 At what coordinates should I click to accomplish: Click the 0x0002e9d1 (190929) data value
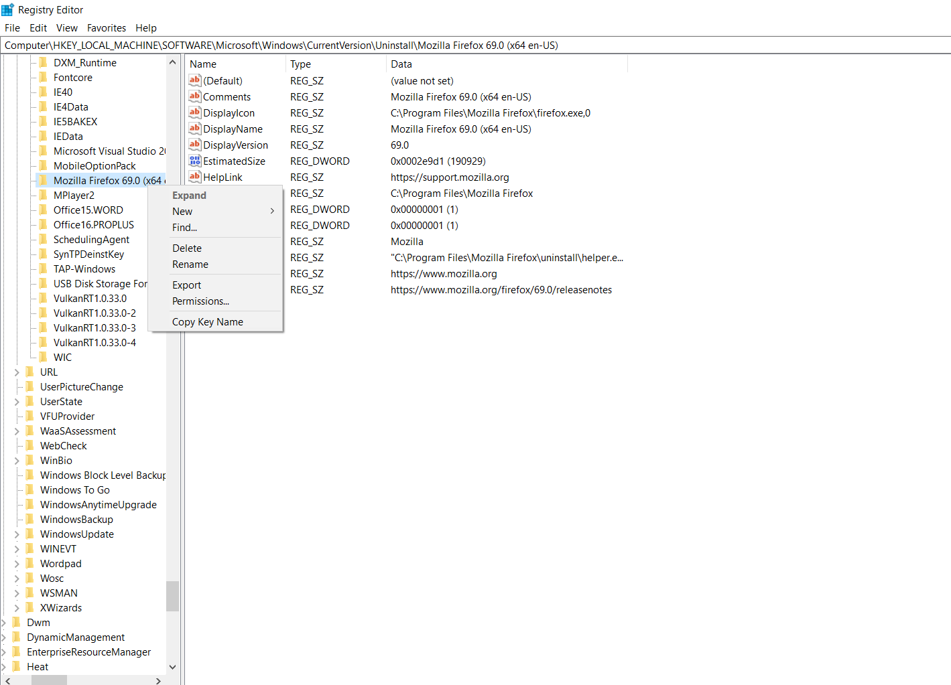[438, 161]
